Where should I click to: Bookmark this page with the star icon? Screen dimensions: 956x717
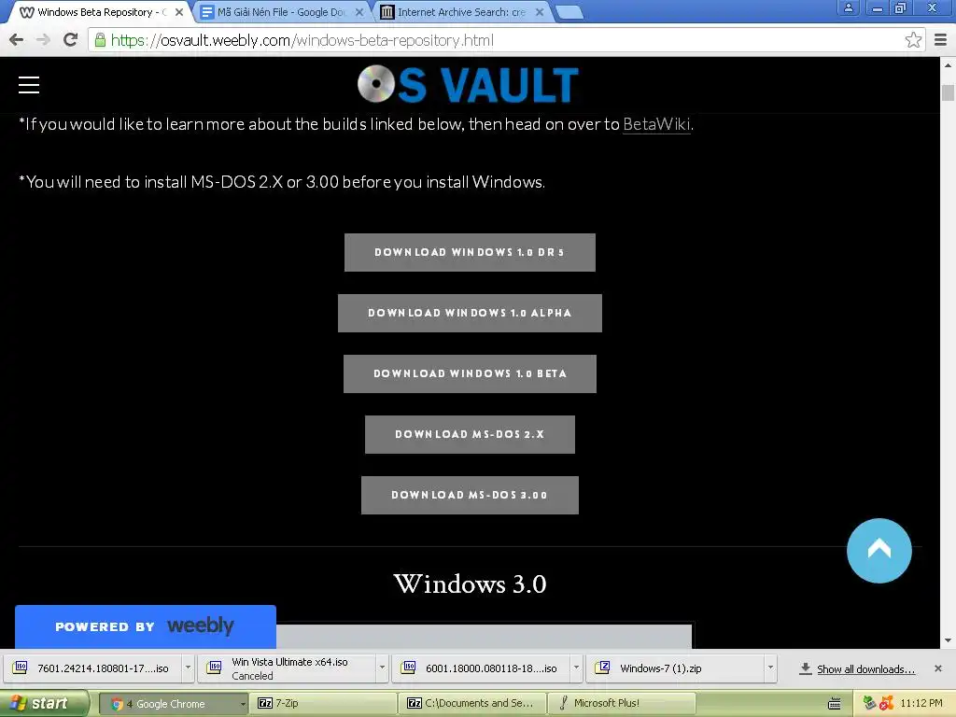[913, 40]
